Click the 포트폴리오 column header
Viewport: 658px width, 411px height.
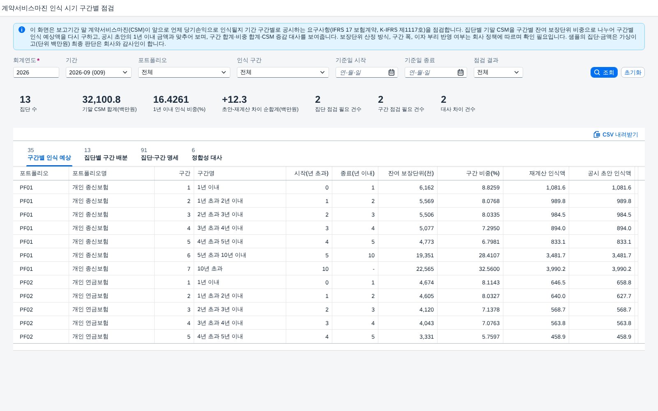point(41,173)
